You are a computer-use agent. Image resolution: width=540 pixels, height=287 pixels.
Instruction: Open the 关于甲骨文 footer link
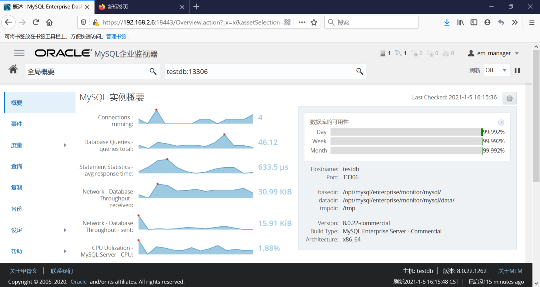coord(24,271)
